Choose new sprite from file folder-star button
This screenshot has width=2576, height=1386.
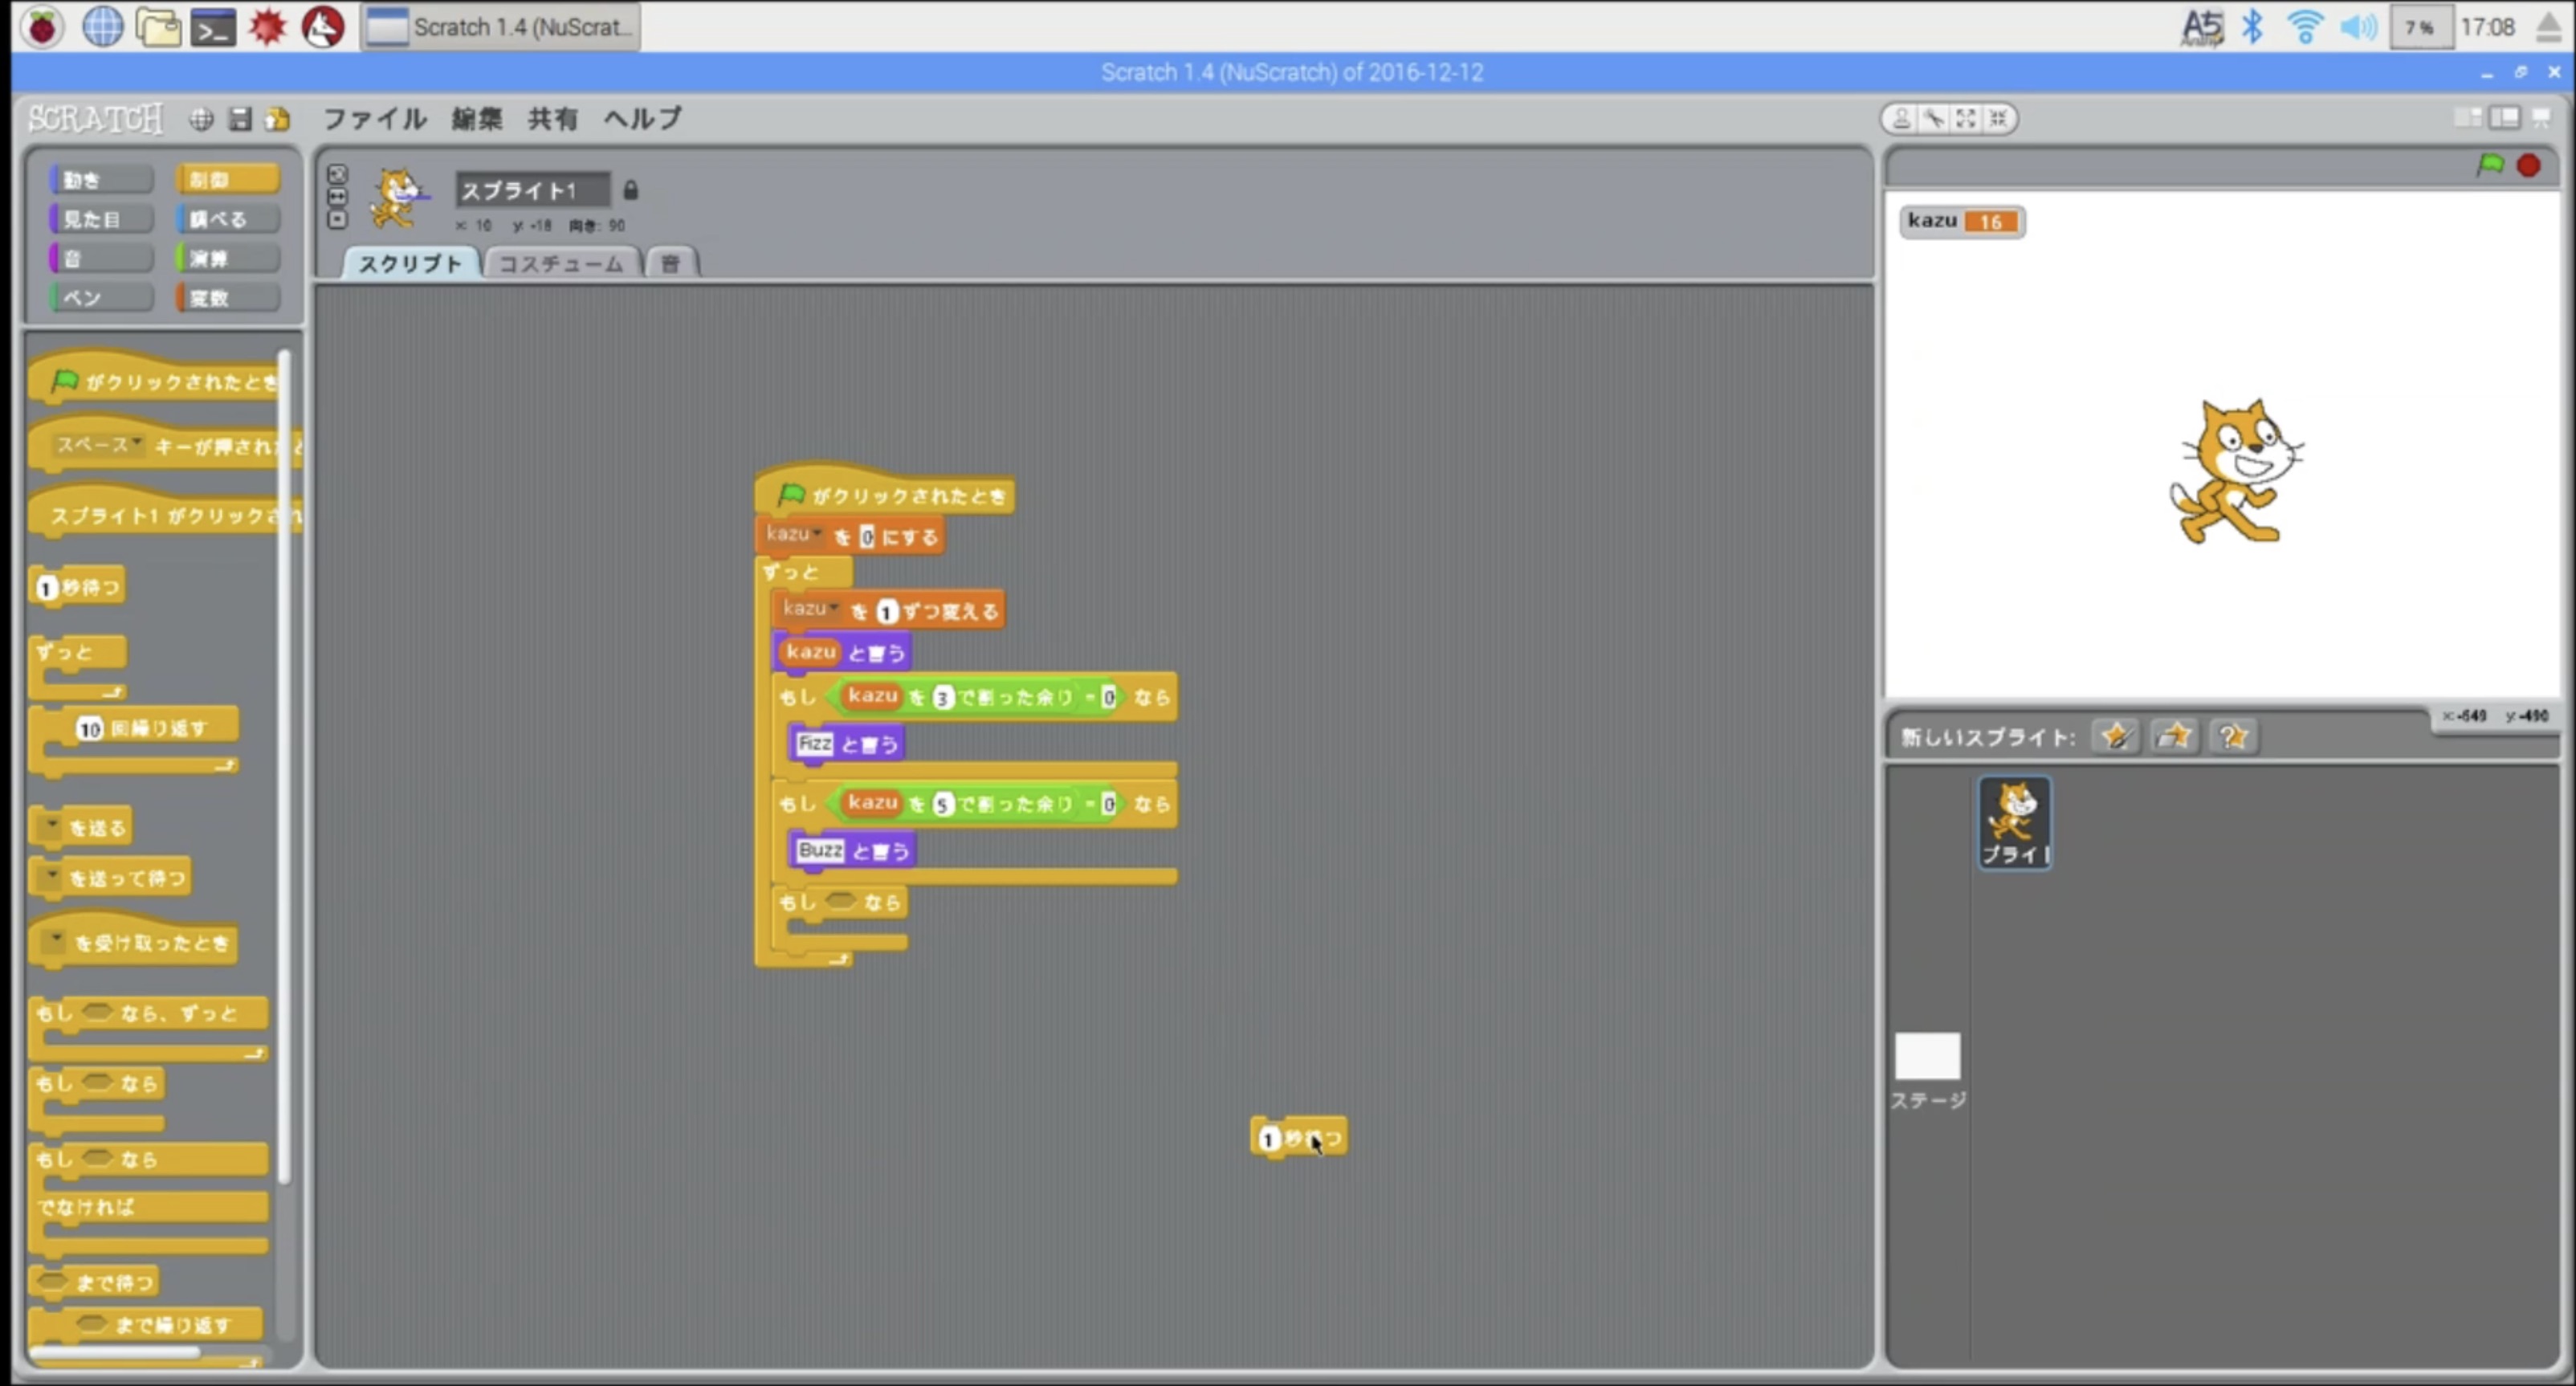2174,737
